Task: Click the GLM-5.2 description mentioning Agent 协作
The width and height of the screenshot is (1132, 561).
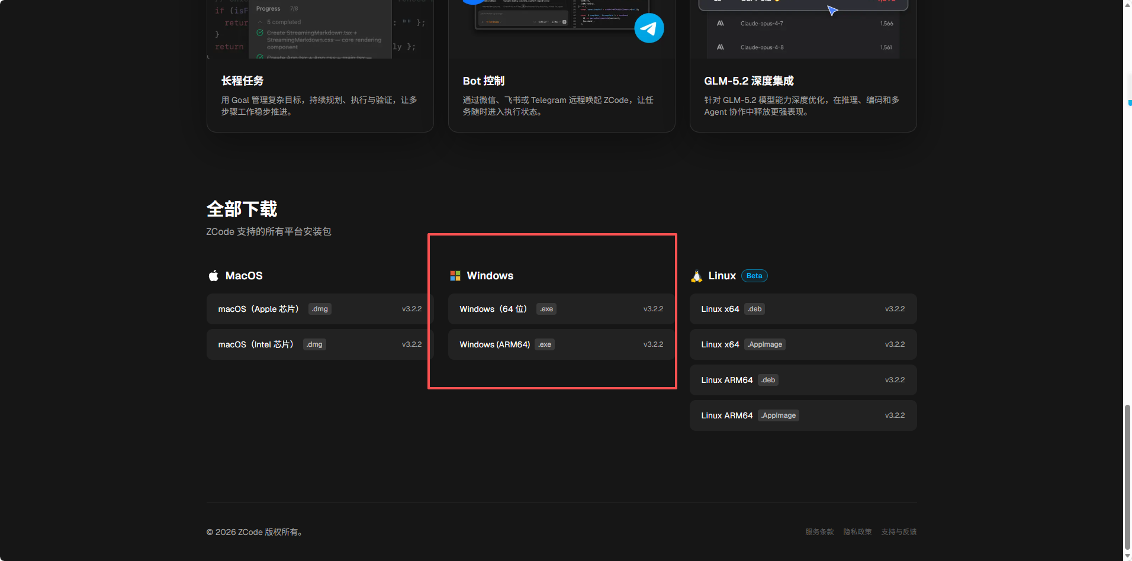Action: point(802,106)
